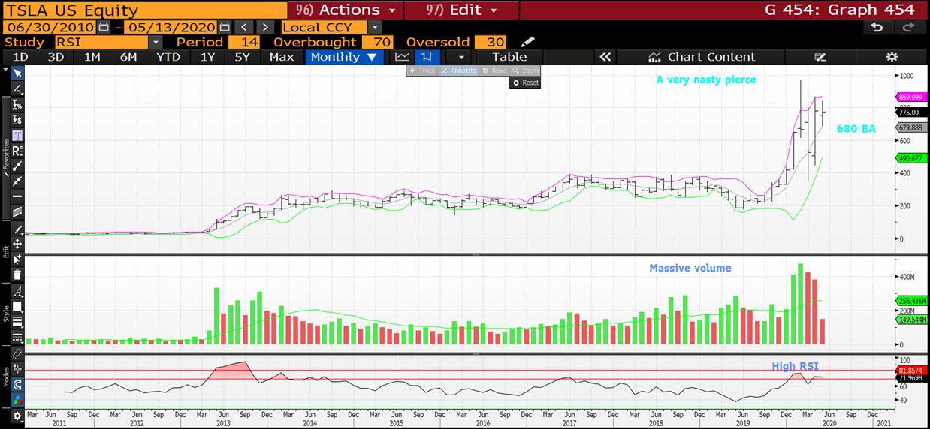The width and height of the screenshot is (930, 429).
Task: Select the 1Y range tab
Action: [x=207, y=57]
